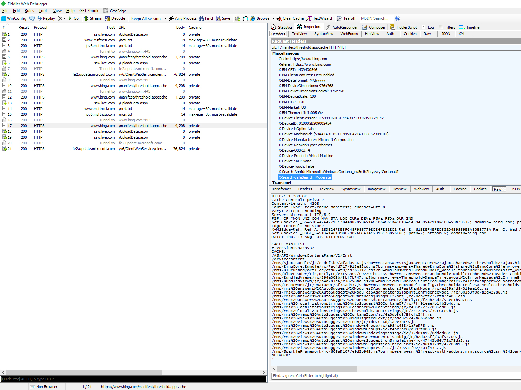Screen dimensions: 521x390
Task: Click the Clear Cache button
Action: 290,18
